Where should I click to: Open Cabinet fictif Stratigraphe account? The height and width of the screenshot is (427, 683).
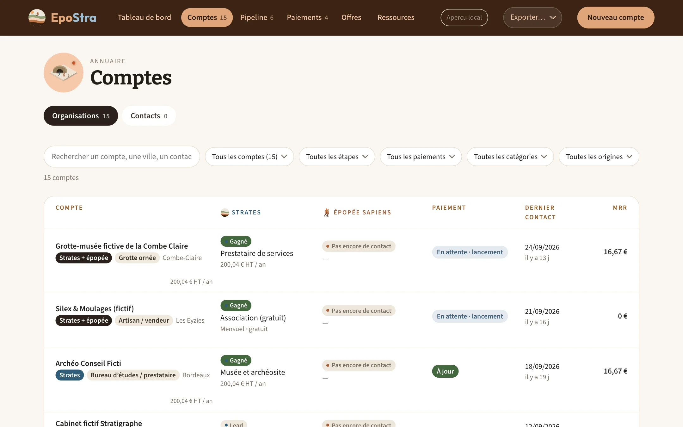pyautogui.click(x=99, y=423)
